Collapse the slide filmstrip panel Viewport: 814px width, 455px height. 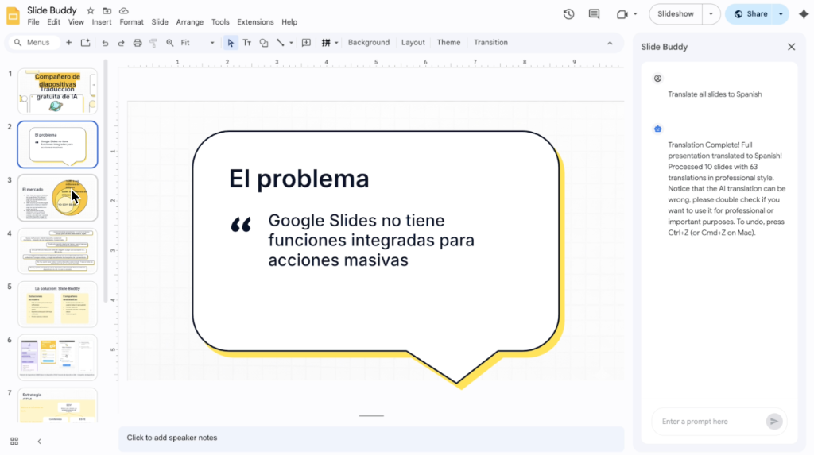click(x=39, y=441)
